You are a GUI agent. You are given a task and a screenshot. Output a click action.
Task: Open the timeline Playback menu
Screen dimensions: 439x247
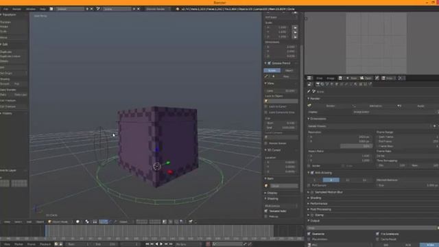[45, 244]
